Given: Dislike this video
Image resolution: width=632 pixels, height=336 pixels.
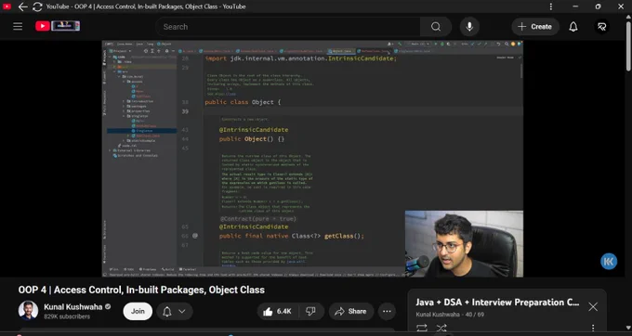Looking at the screenshot, I should point(310,311).
